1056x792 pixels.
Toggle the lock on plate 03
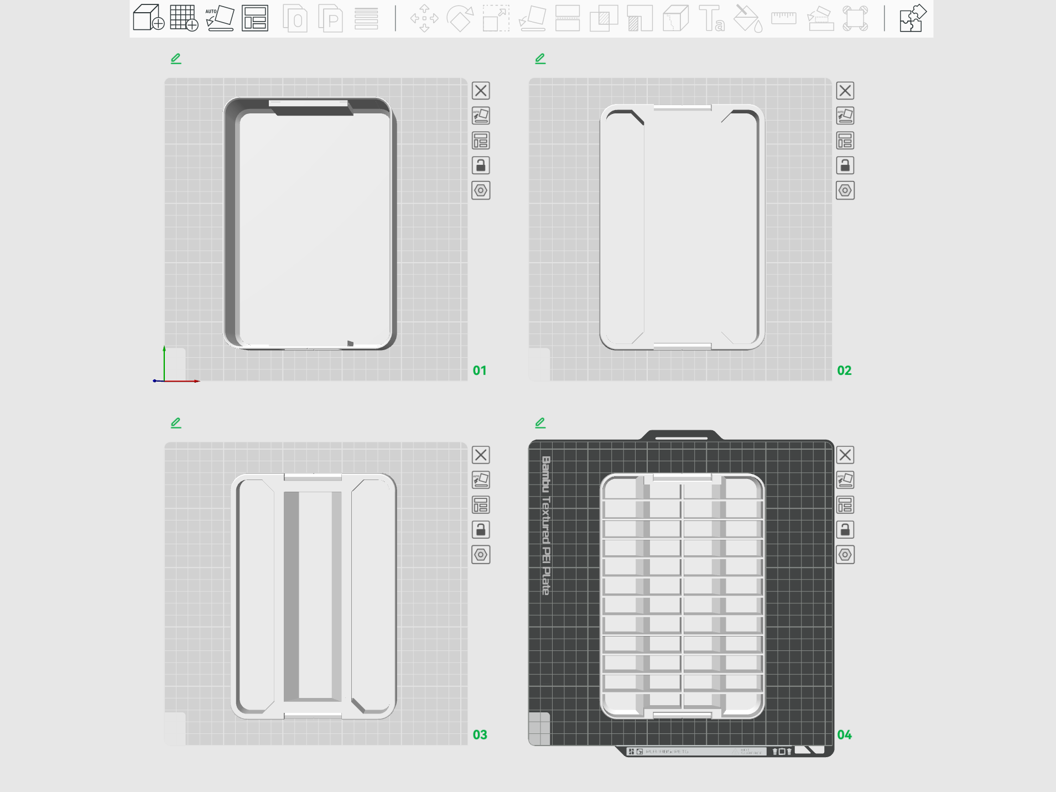(481, 530)
